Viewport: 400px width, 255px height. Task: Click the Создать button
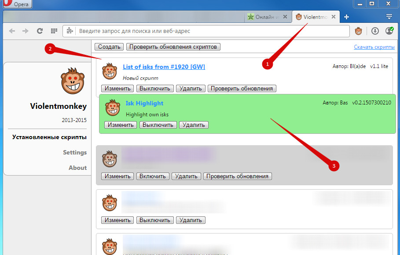coord(109,47)
